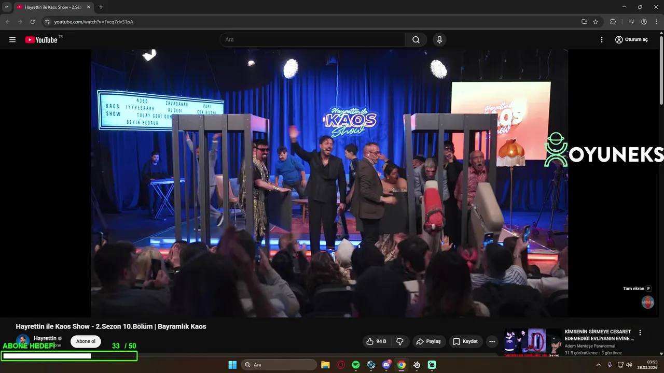Image resolution: width=664 pixels, height=373 pixels.
Task: Select the Hayrettin ile Kaos Show browser tab
Action: coord(53,7)
